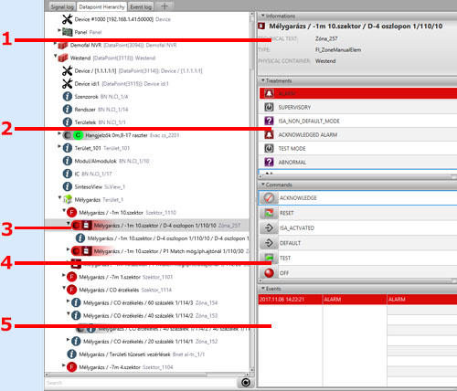Image resolution: width=457 pixels, height=391 pixels.
Task: Select the red ALARM treatment row
Action: click(358, 93)
